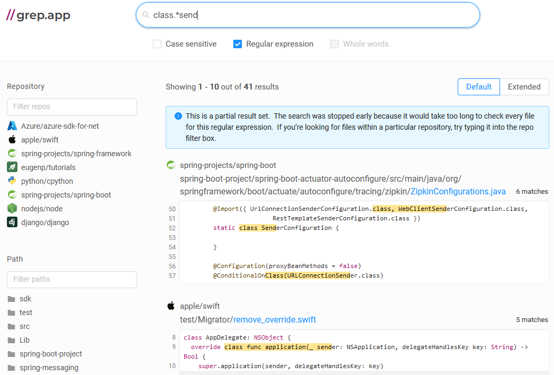Click the 5 matches label

coord(532,319)
